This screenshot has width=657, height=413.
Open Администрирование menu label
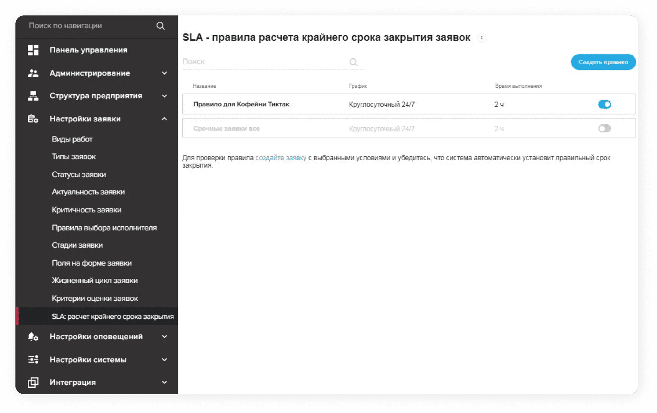[x=90, y=73]
